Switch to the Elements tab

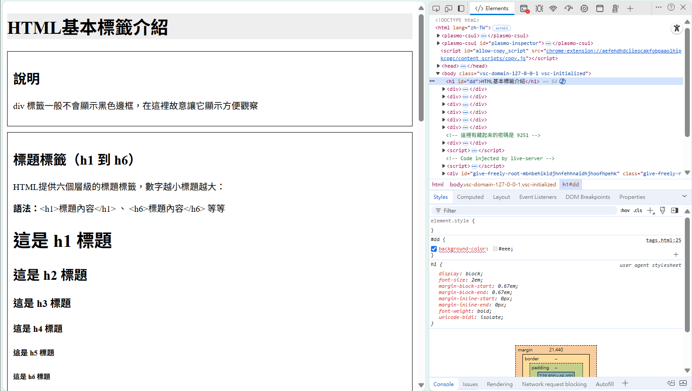point(492,8)
